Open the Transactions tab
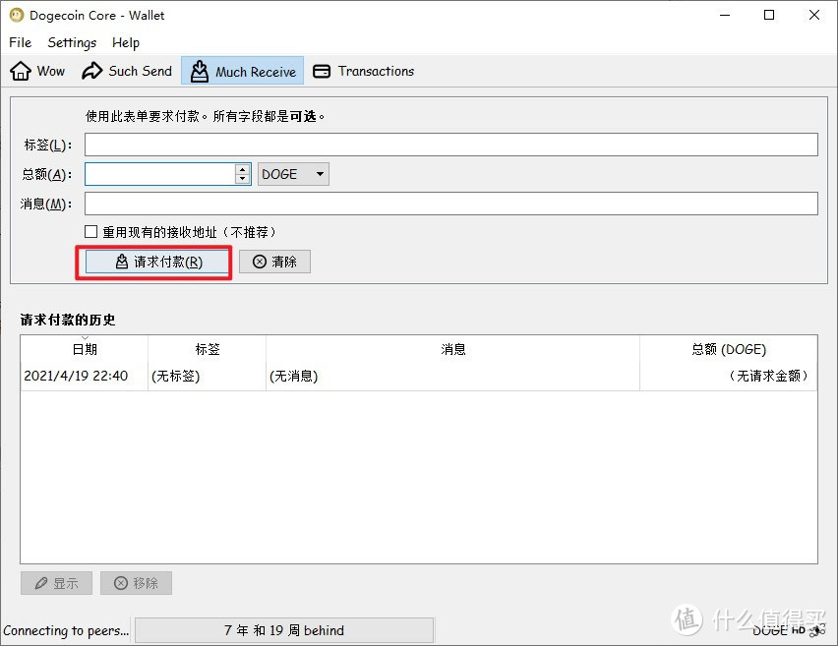Screen dimensions: 838x646 pos(363,71)
